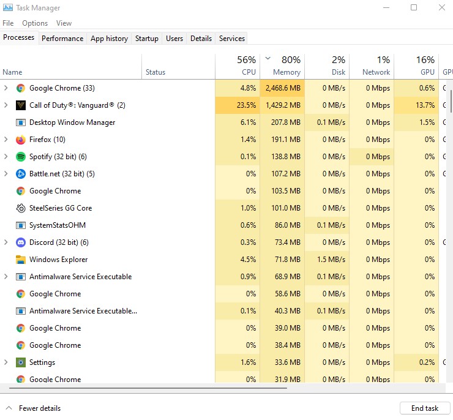Collapse view with Fewer details chevron
Viewport: 453px width, 420px height.
(x=9, y=408)
